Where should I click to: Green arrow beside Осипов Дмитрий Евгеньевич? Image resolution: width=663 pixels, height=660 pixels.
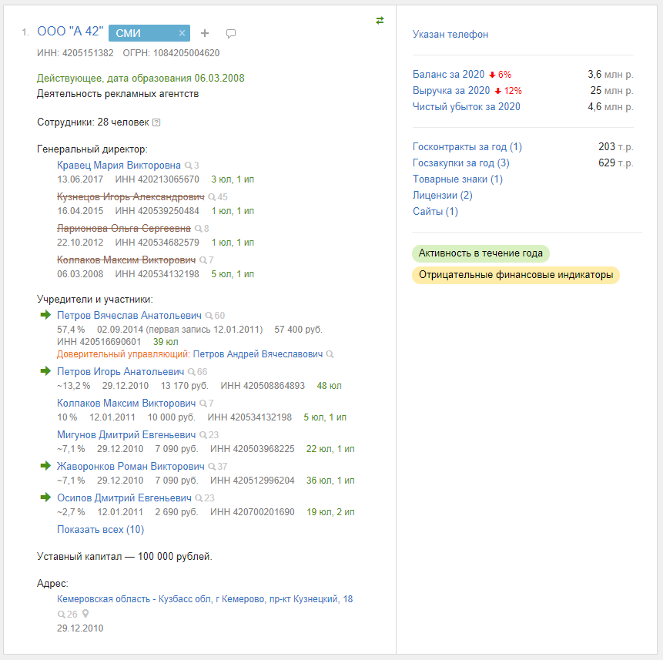pos(45,498)
